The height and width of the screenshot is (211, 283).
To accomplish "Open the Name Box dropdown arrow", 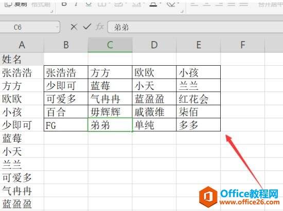I will click(x=57, y=27).
